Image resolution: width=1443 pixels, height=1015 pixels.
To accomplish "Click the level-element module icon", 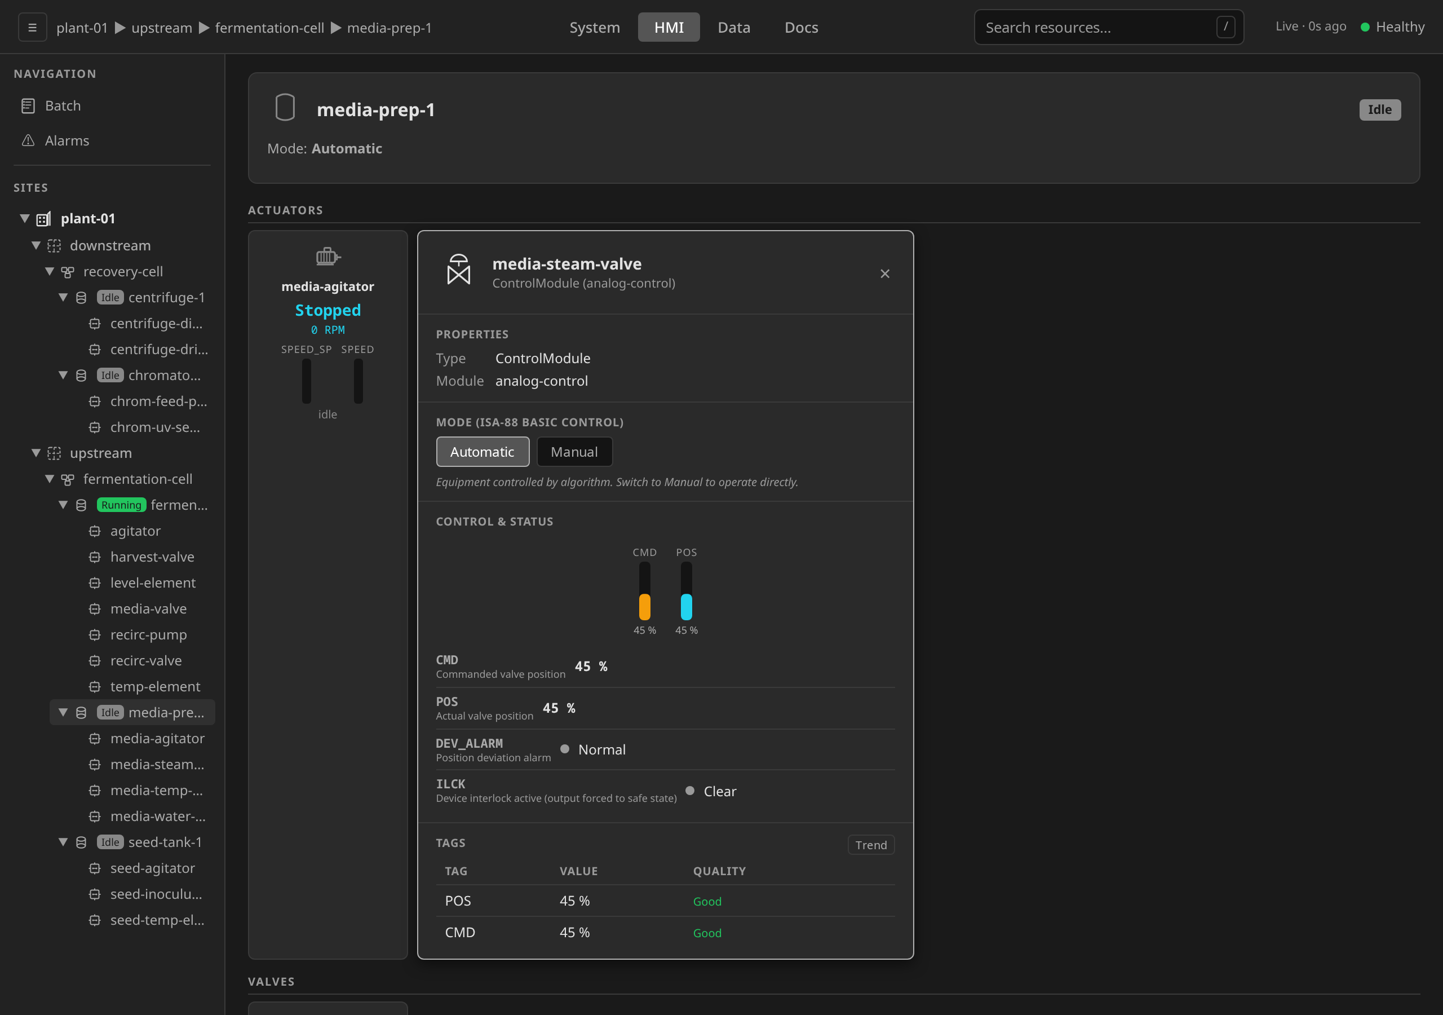I will click(x=95, y=583).
